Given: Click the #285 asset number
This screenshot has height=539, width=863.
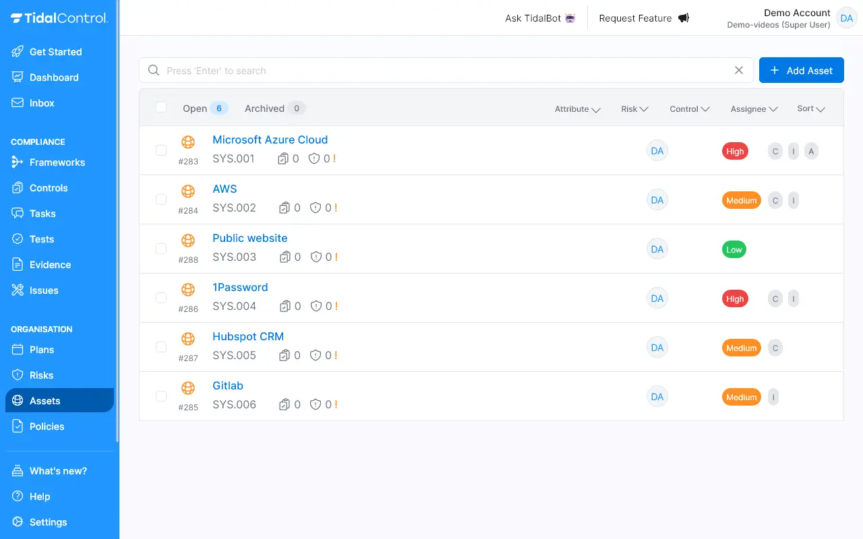Looking at the screenshot, I should pos(188,407).
